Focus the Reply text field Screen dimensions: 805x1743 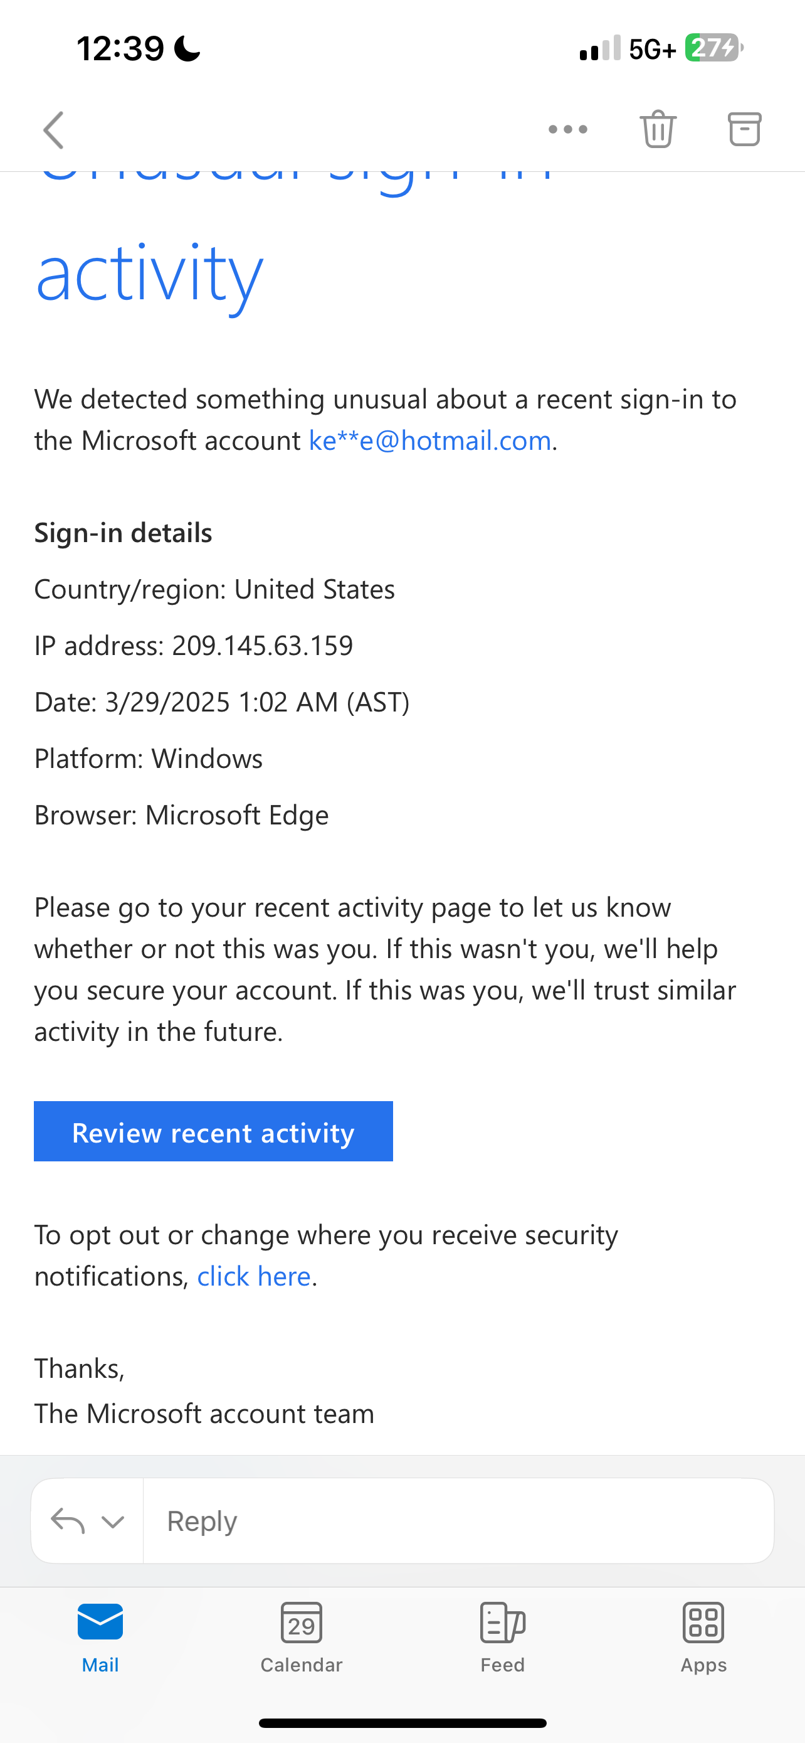(x=458, y=1520)
